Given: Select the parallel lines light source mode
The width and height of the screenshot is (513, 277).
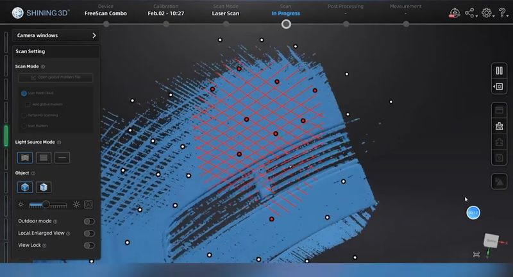Looking at the screenshot, I should coord(44,157).
